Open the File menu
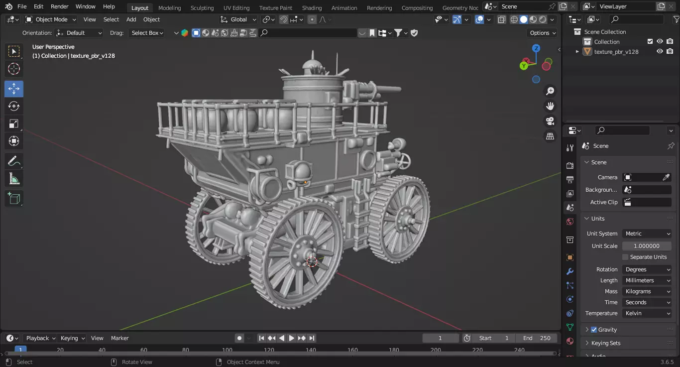Image resolution: width=680 pixels, height=367 pixels. [x=22, y=6]
